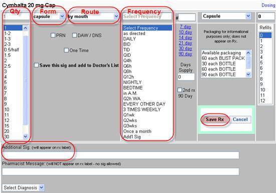Click the quantity list scrollbar track
Image resolution: width=276 pixels, height=193 pixels.
tap(26, 81)
